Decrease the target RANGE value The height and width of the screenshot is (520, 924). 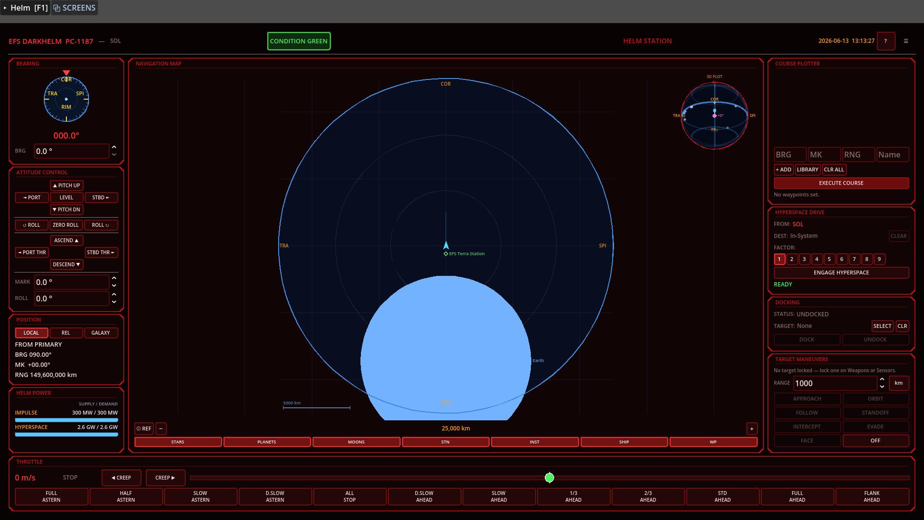882,387
